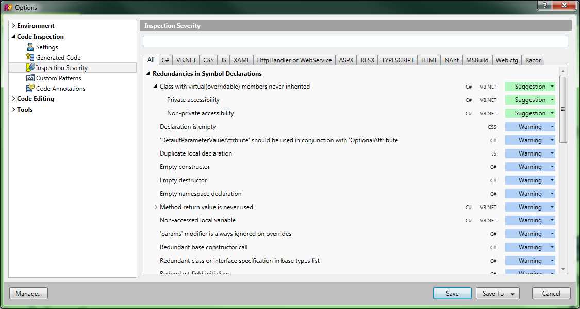Image resolution: width=580 pixels, height=309 pixels.
Task: Collapse 'Redundancies in Symbol Declarations'
Action: [149, 74]
